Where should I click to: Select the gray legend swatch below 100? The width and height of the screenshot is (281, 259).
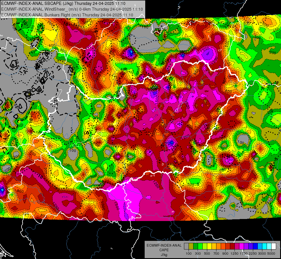(186, 246)
